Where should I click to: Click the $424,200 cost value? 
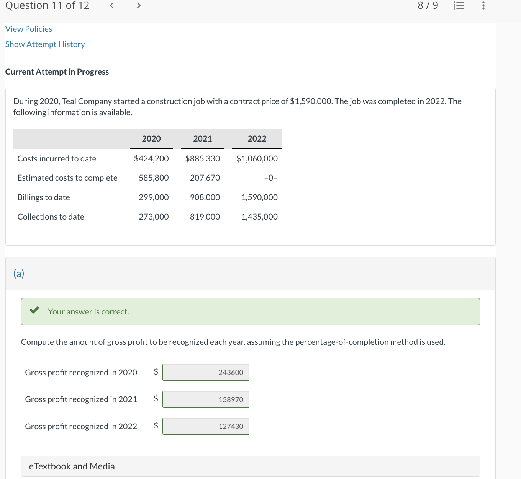[151, 159]
